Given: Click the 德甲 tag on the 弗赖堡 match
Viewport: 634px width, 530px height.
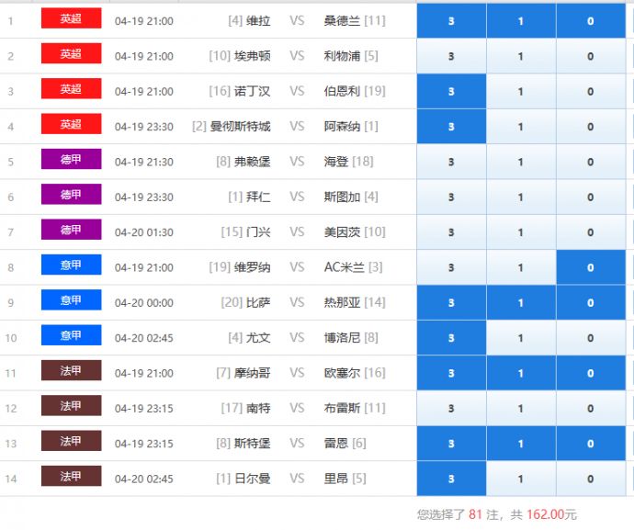Looking at the screenshot, I should pyautogui.click(x=71, y=160).
